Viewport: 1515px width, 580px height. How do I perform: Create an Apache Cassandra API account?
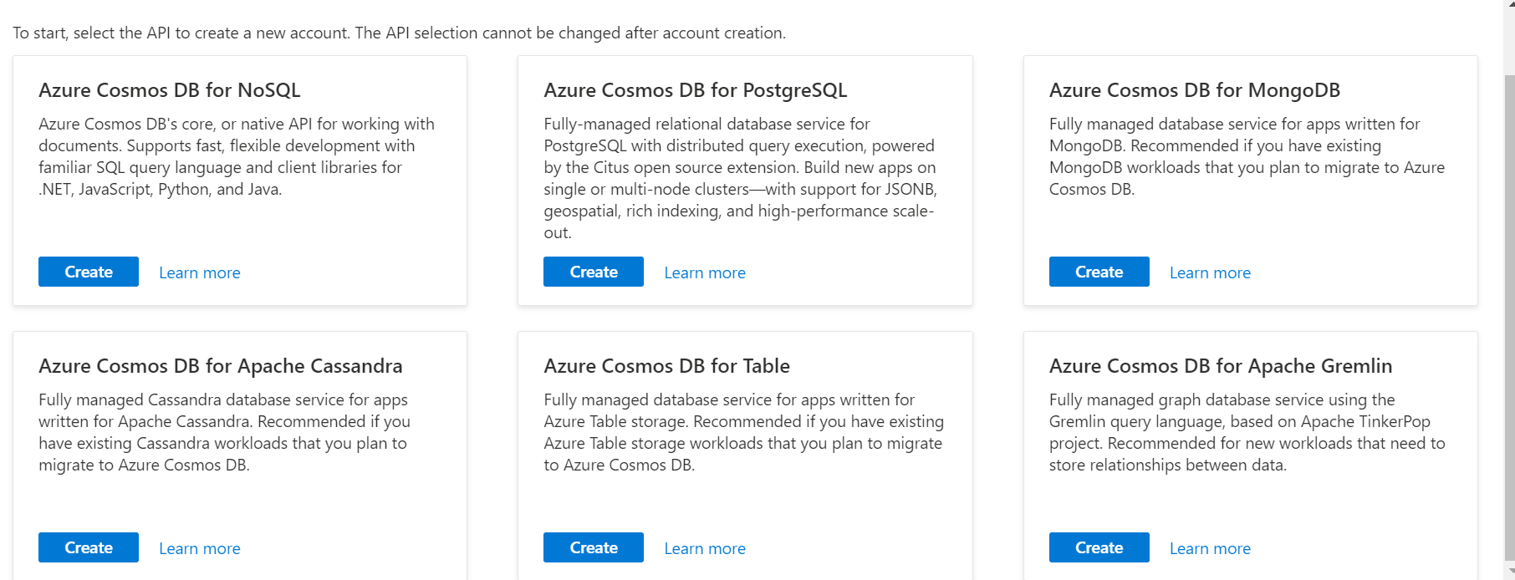89,547
